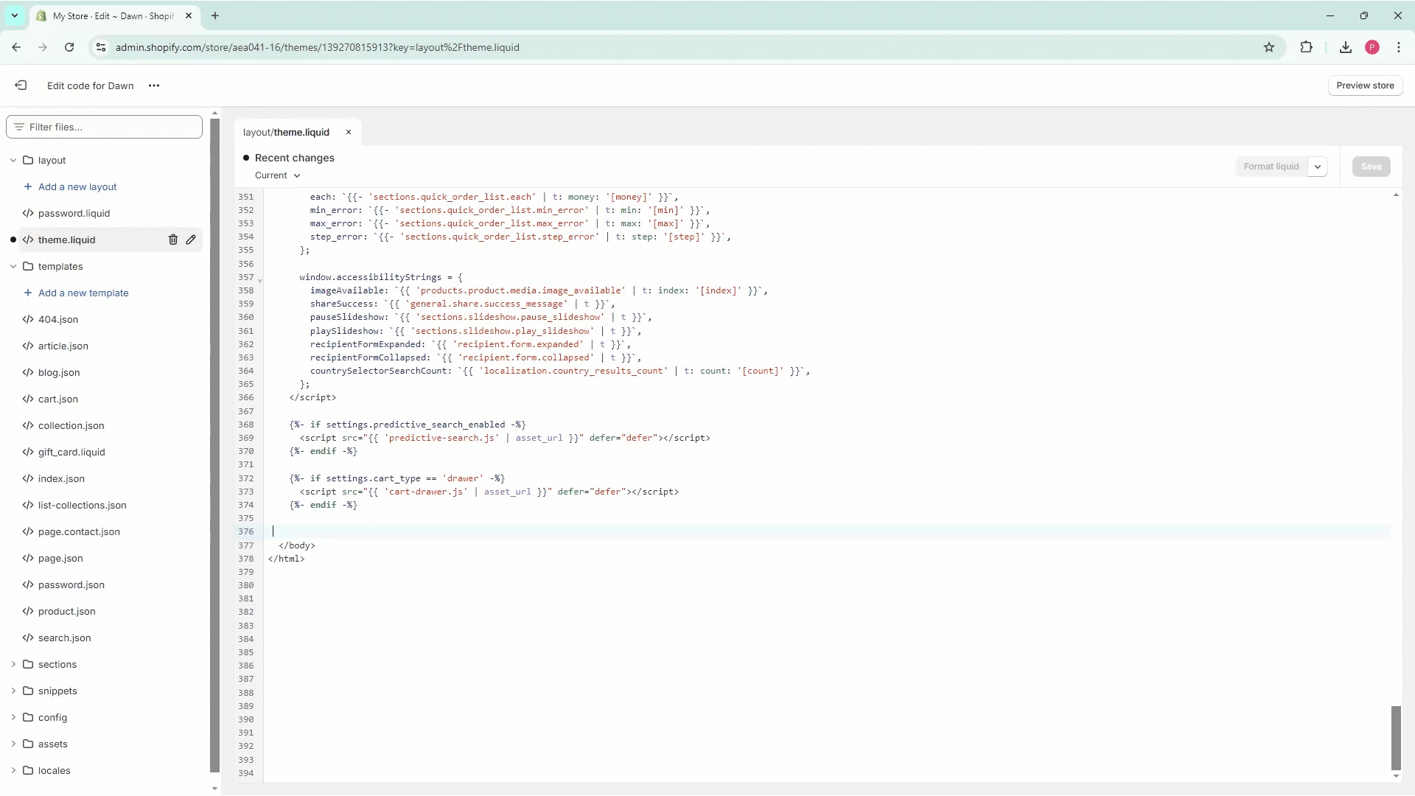Screen dimensions: 1415x796
Task: Click the plus icon beside Add a new layout
Action: tap(28, 187)
